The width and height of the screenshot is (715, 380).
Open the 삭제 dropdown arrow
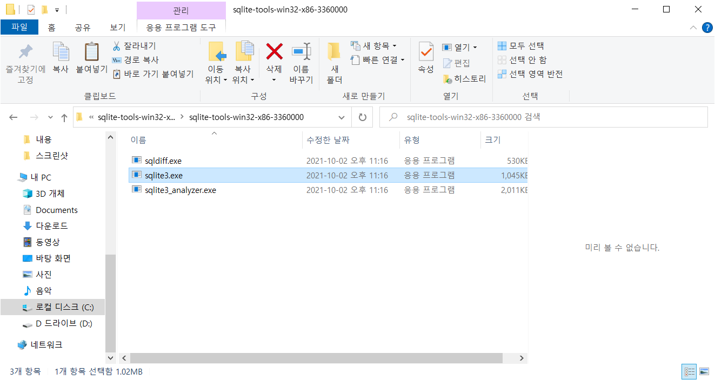(274, 80)
